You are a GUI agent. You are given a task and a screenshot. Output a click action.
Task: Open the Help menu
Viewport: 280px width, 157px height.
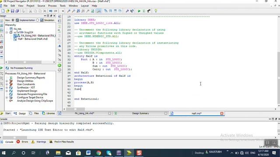click(x=94, y=6)
